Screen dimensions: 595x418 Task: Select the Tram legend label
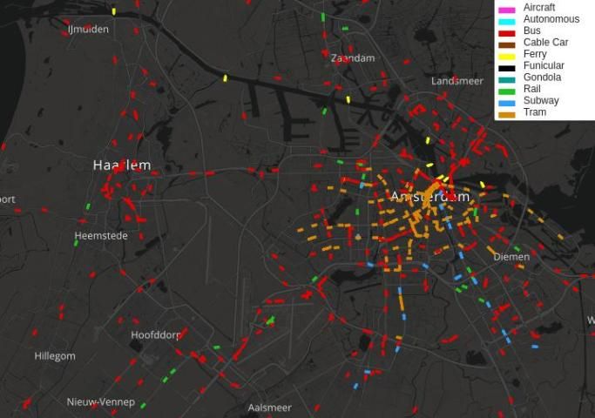coord(535,112)
